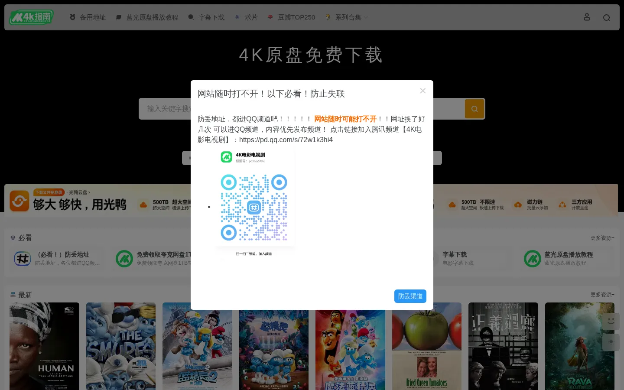Screen dimensions: 624x390
Task: Click green logo of 蓝光原盘播放教程 card
Action: [532, 259]
